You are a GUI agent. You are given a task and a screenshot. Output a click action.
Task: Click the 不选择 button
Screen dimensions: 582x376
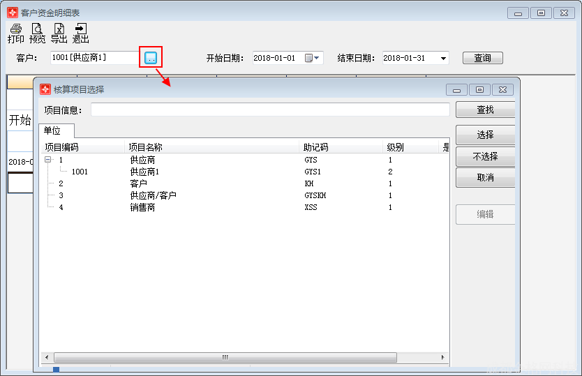pyautogui.click(x=485, y=156)
